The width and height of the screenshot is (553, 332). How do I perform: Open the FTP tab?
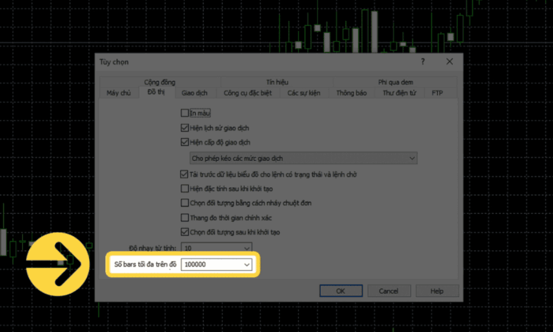pyautogui.click(x=437, y=93)
